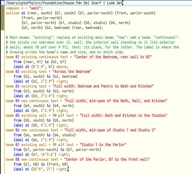Click "(52'6", 21')" in the B8 label line
The width and height of the screenshot is (192, 174).
coord(43,169)
